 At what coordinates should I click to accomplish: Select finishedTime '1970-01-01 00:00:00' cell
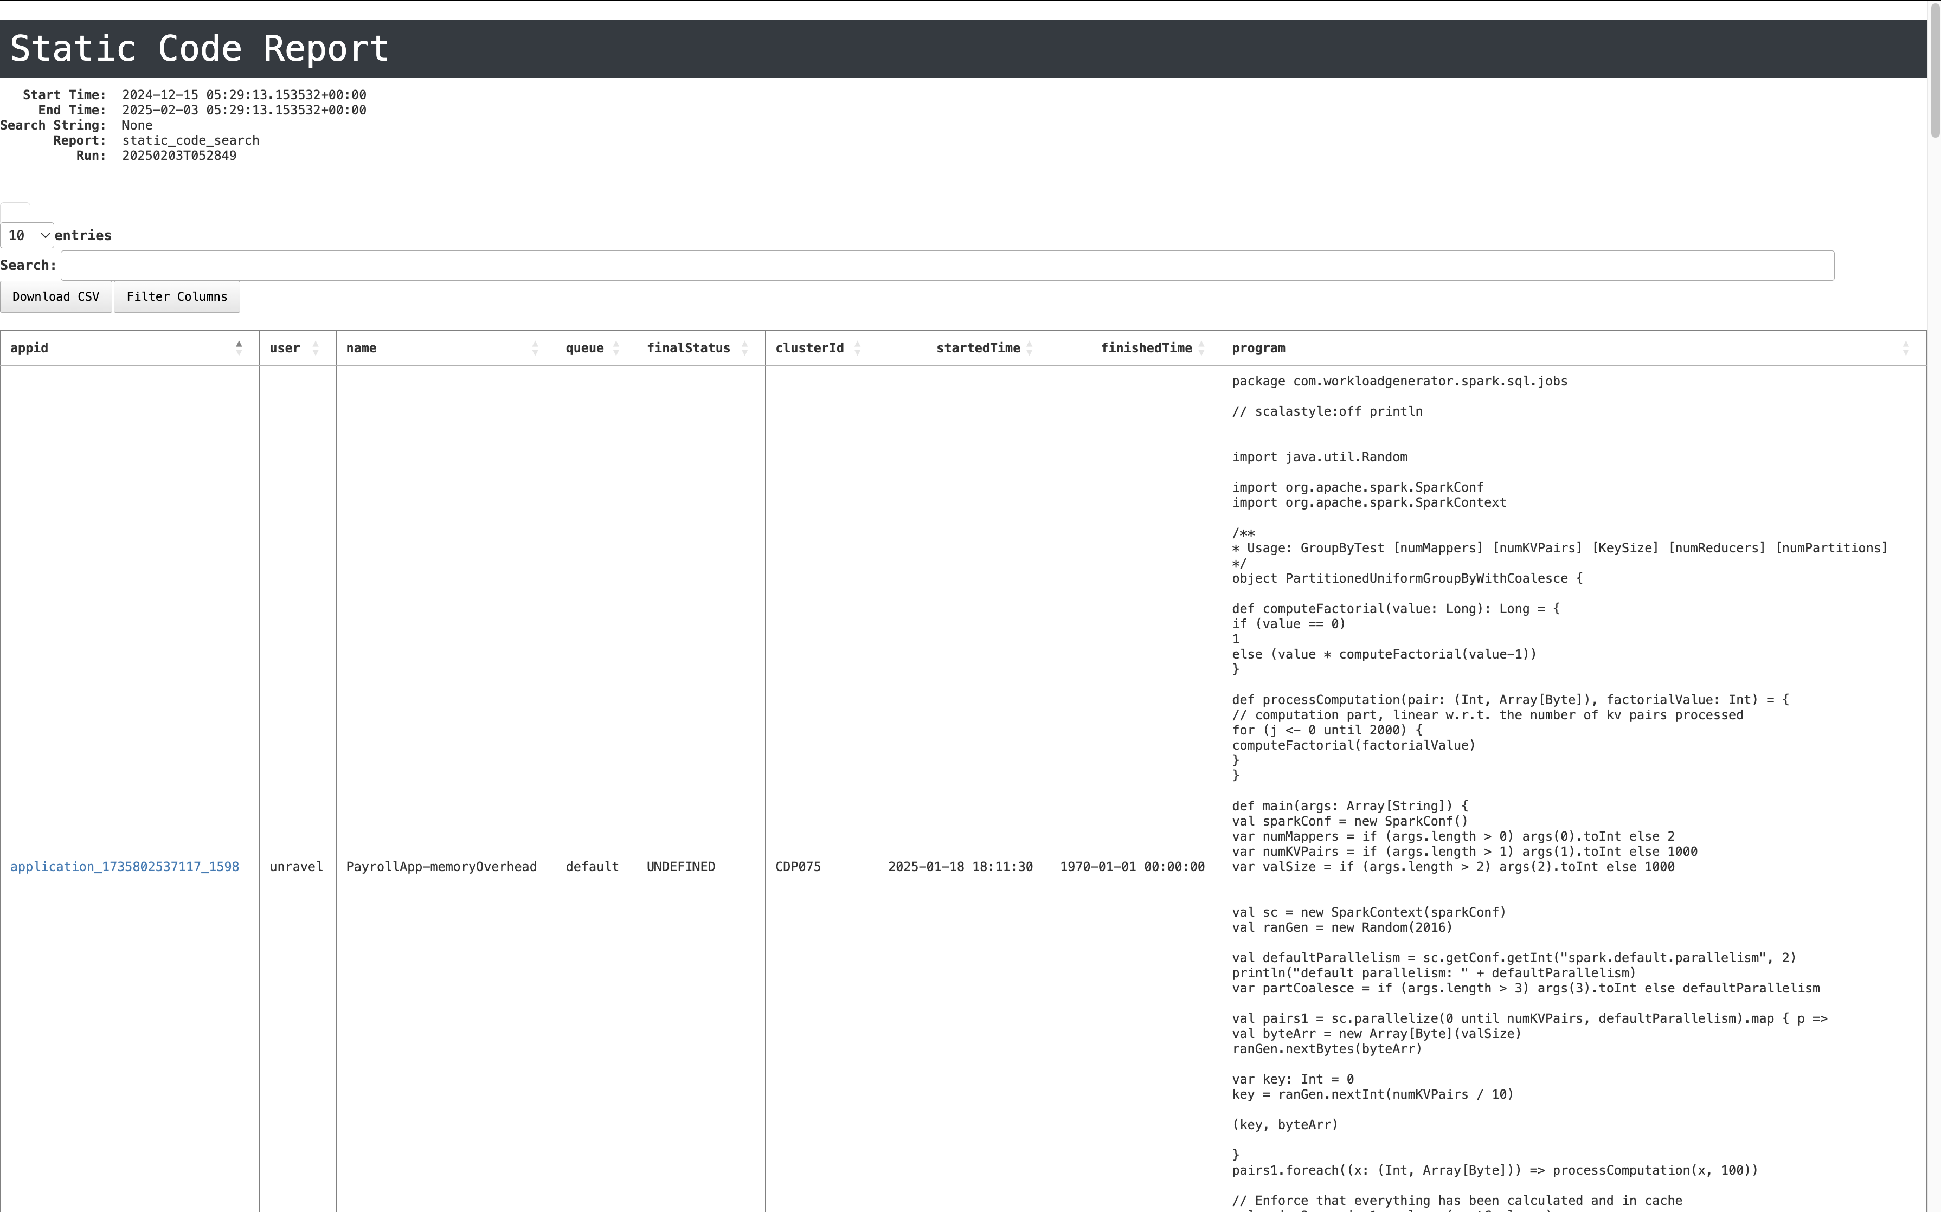(1132, 867)
